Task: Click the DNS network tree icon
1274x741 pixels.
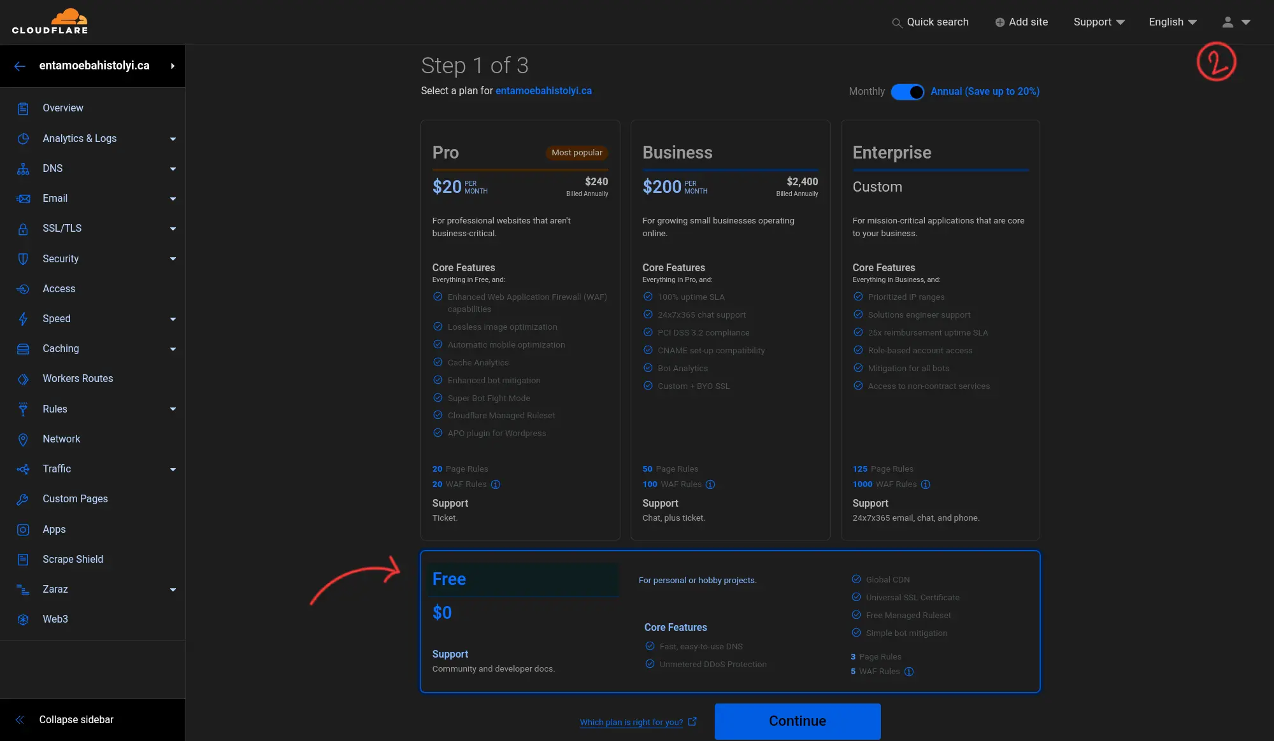Action: tap(23, 169)
